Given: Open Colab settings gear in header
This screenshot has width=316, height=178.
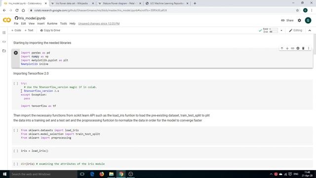Looking at the screenshot, I should coord(299,20).
